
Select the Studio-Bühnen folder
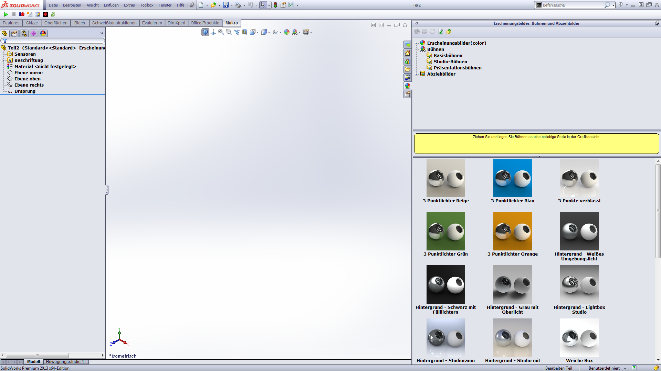450,62
